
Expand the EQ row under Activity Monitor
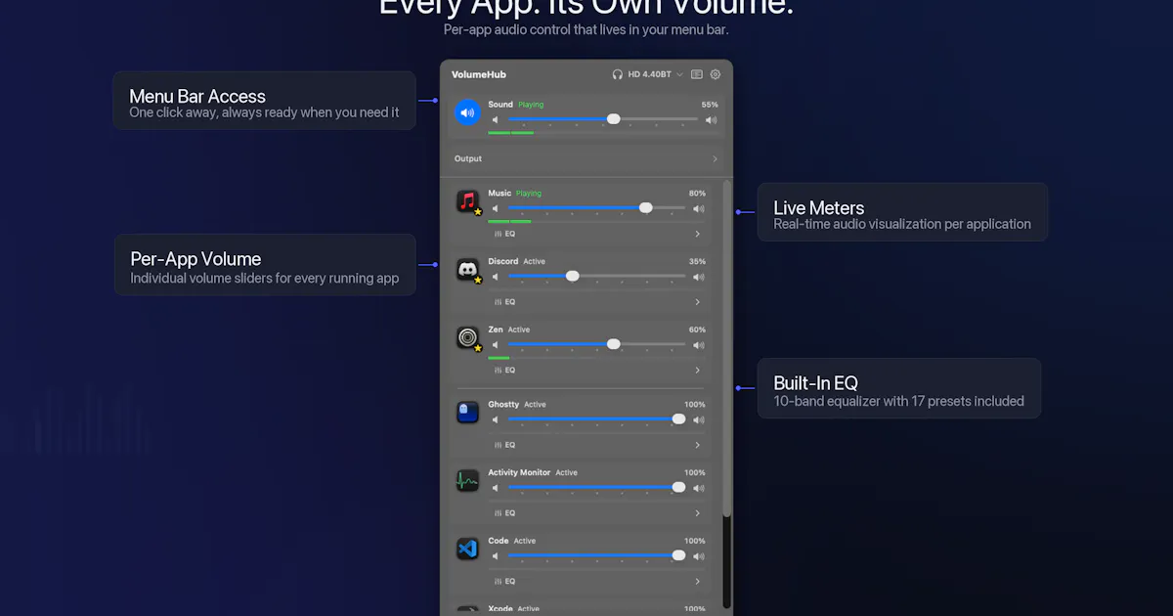(x=596, y=513)
